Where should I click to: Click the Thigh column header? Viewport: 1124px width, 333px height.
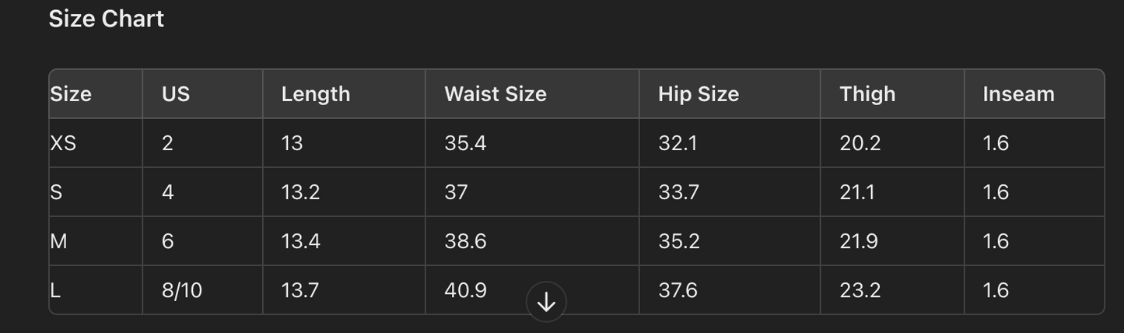[867, 94]
